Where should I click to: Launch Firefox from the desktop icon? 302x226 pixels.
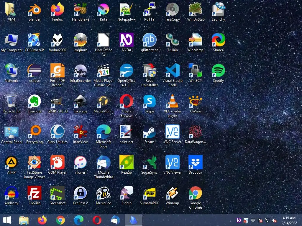point(58,10)
